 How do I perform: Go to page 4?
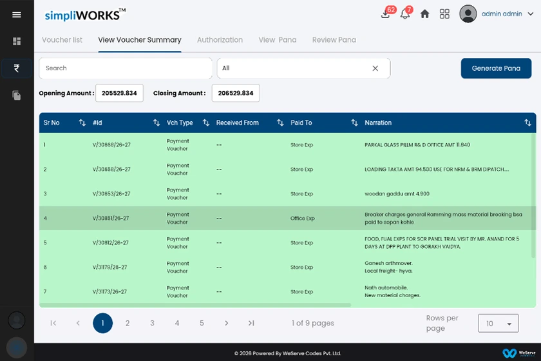coord(177,323)
